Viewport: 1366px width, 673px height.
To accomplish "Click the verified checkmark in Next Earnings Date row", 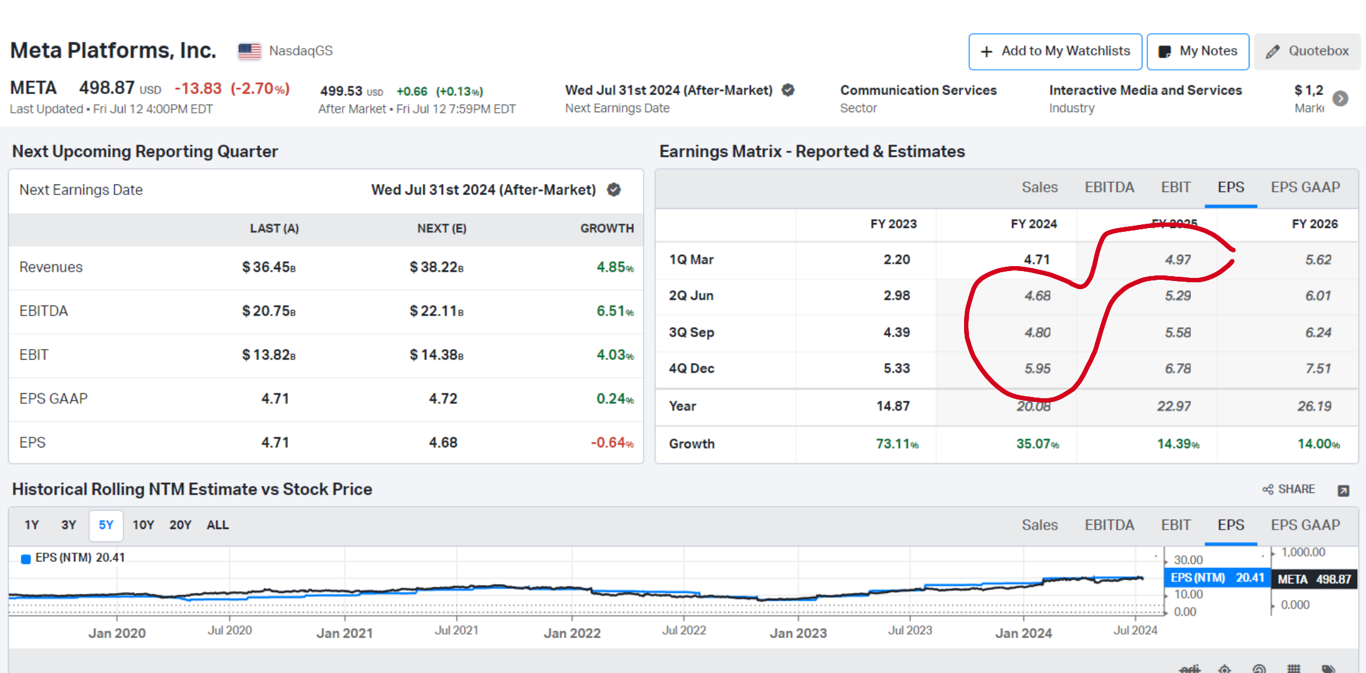I will click(x=614, y=190).
